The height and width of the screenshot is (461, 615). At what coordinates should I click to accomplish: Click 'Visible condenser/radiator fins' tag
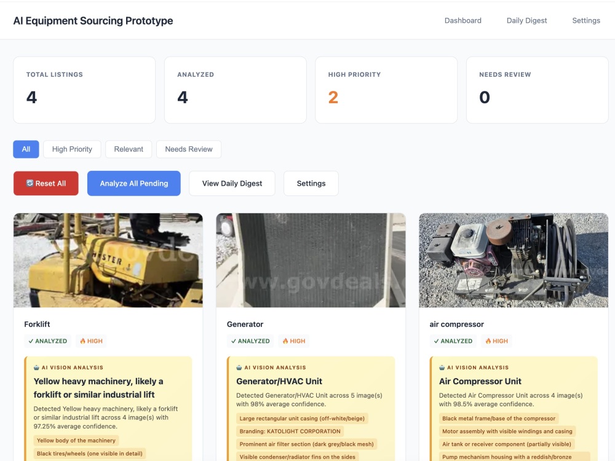(297, 457)
